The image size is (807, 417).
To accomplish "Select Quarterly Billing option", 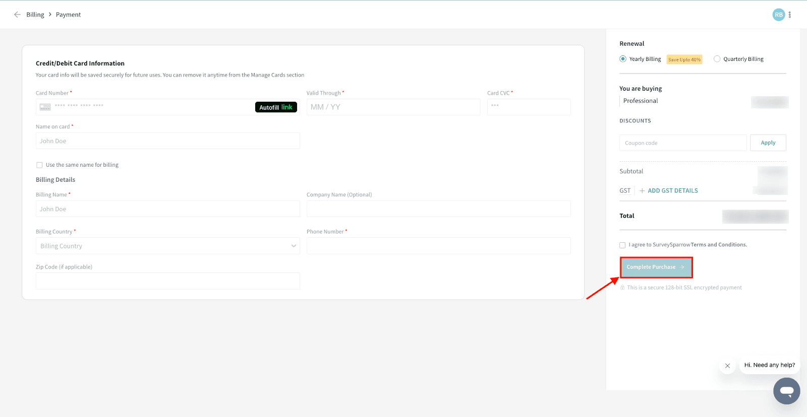I will (717, 59).
